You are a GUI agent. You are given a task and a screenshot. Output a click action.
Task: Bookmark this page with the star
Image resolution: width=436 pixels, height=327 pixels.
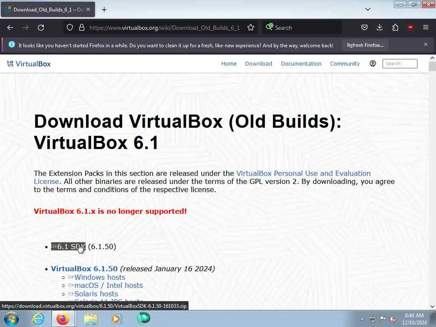(x=251, y=28)
